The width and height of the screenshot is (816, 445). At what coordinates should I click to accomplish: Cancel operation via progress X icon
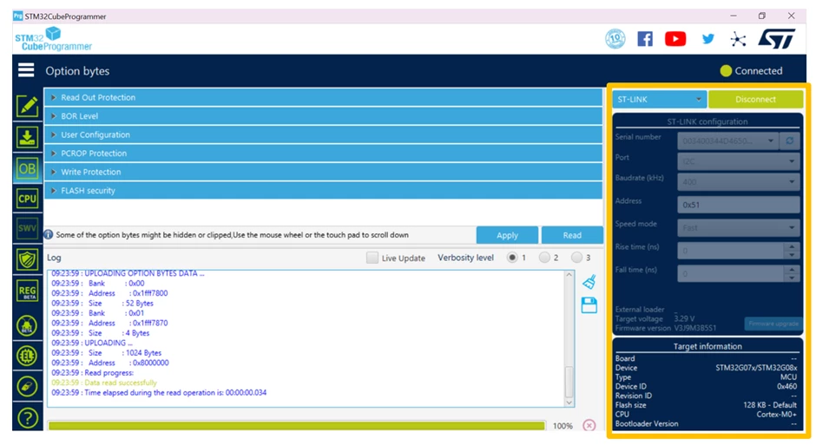point(589,425)
